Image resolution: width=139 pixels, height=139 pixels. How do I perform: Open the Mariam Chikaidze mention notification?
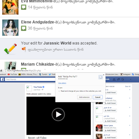click(69, 64)
